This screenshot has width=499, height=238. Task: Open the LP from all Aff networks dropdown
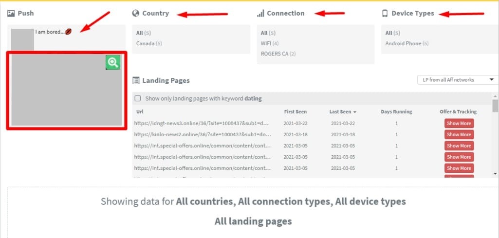pyautogui.click(x=458, y=80)
